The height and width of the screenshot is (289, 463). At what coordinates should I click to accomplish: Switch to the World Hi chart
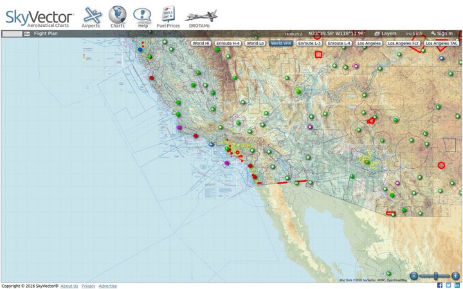coord(201,44)
